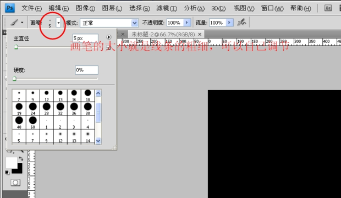Pick the soft round 12 brush
This screenshot has height=198, width=341.
tap(61, 137)
